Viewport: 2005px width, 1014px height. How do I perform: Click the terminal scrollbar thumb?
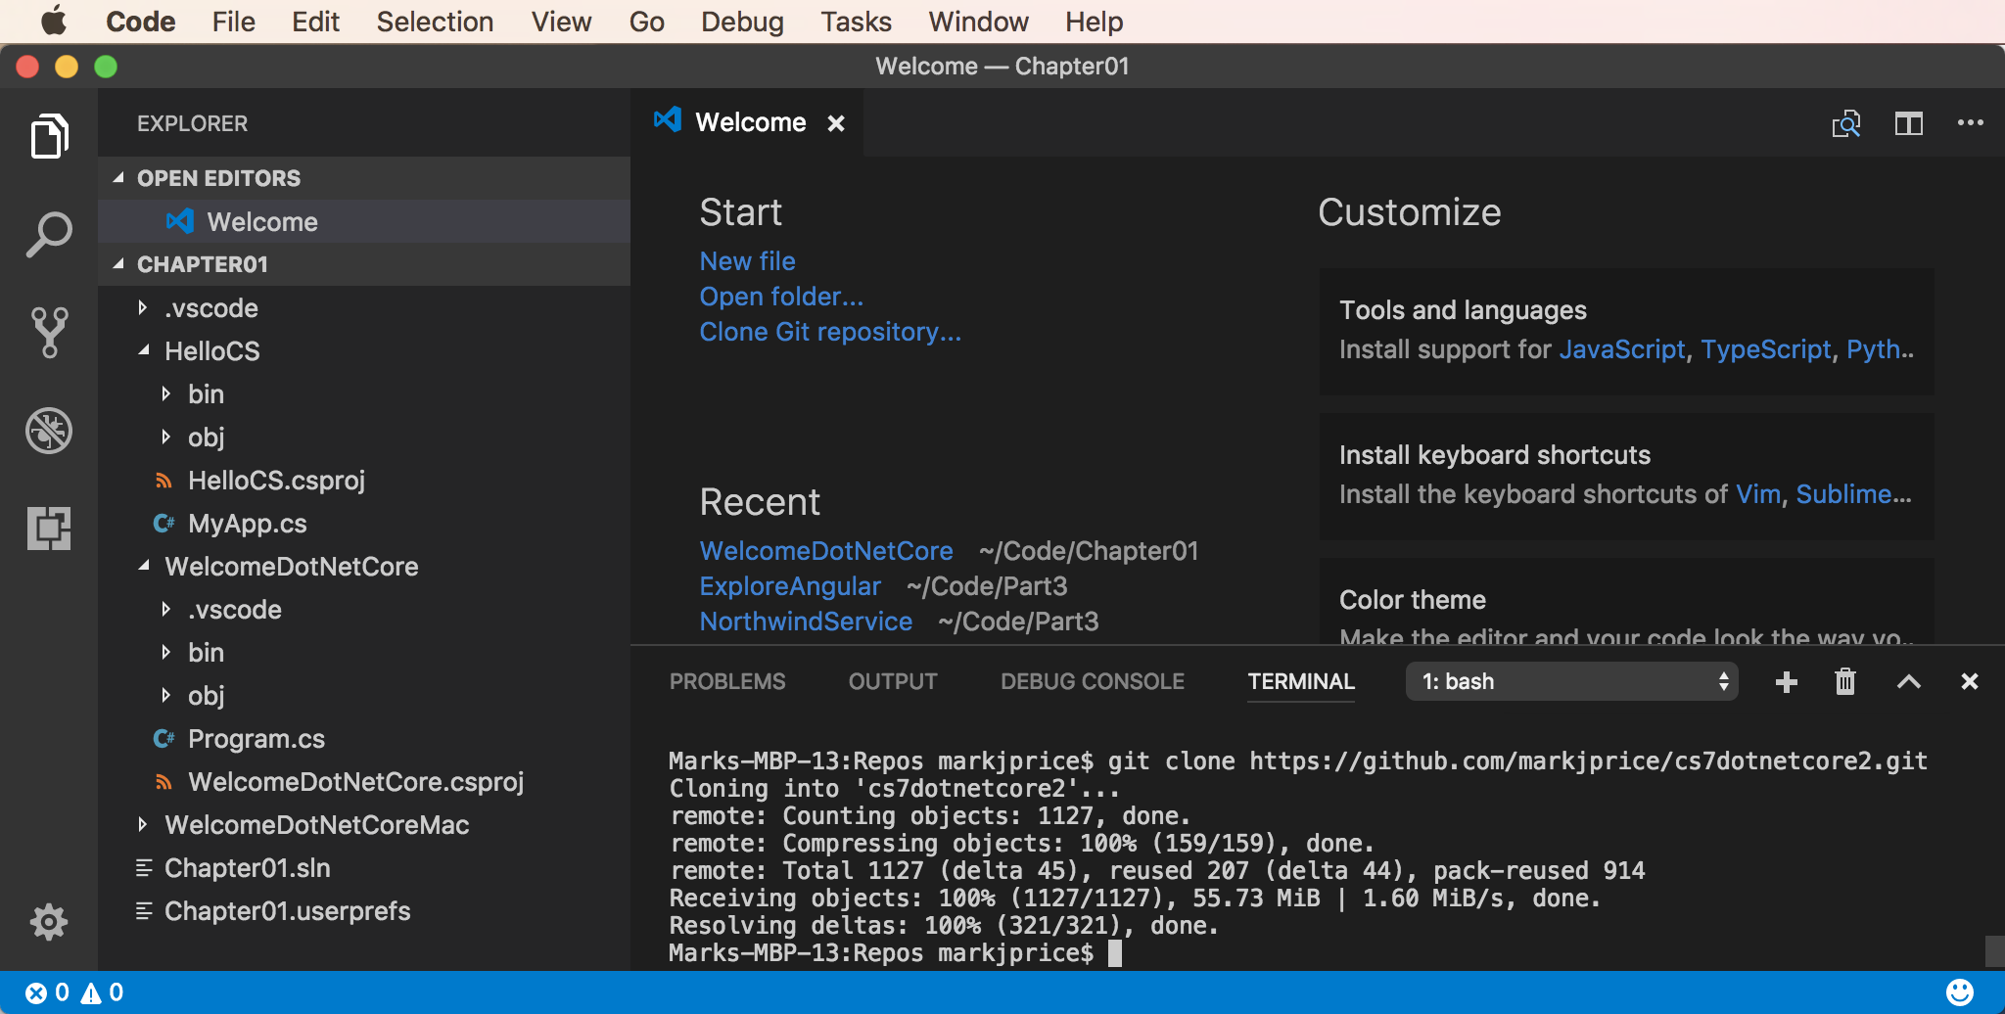1994,950
